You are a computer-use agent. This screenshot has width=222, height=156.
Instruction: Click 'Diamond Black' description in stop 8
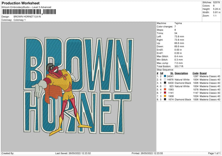(x=183, y=100)
